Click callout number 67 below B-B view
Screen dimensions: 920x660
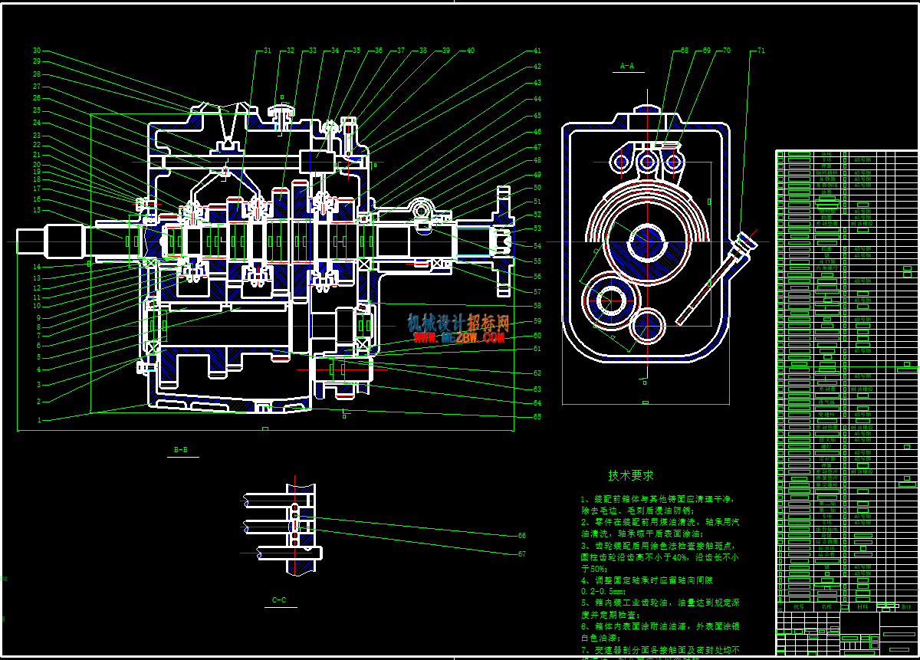click(x=521, y=553)
